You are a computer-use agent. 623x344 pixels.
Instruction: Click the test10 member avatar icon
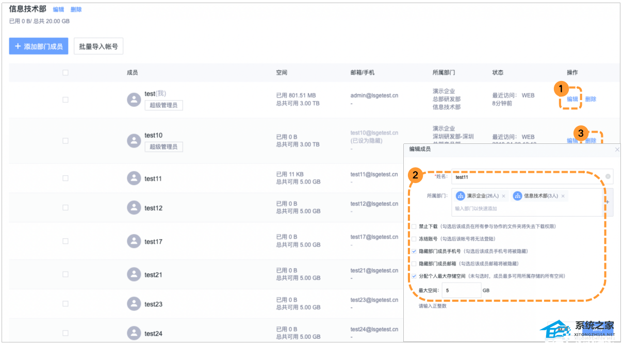134,141
